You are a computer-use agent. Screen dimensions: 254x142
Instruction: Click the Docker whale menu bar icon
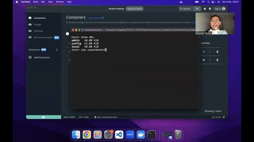(181, 2)
